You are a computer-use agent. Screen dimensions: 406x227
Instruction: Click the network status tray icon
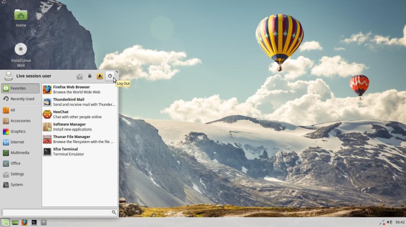point(382,222)
